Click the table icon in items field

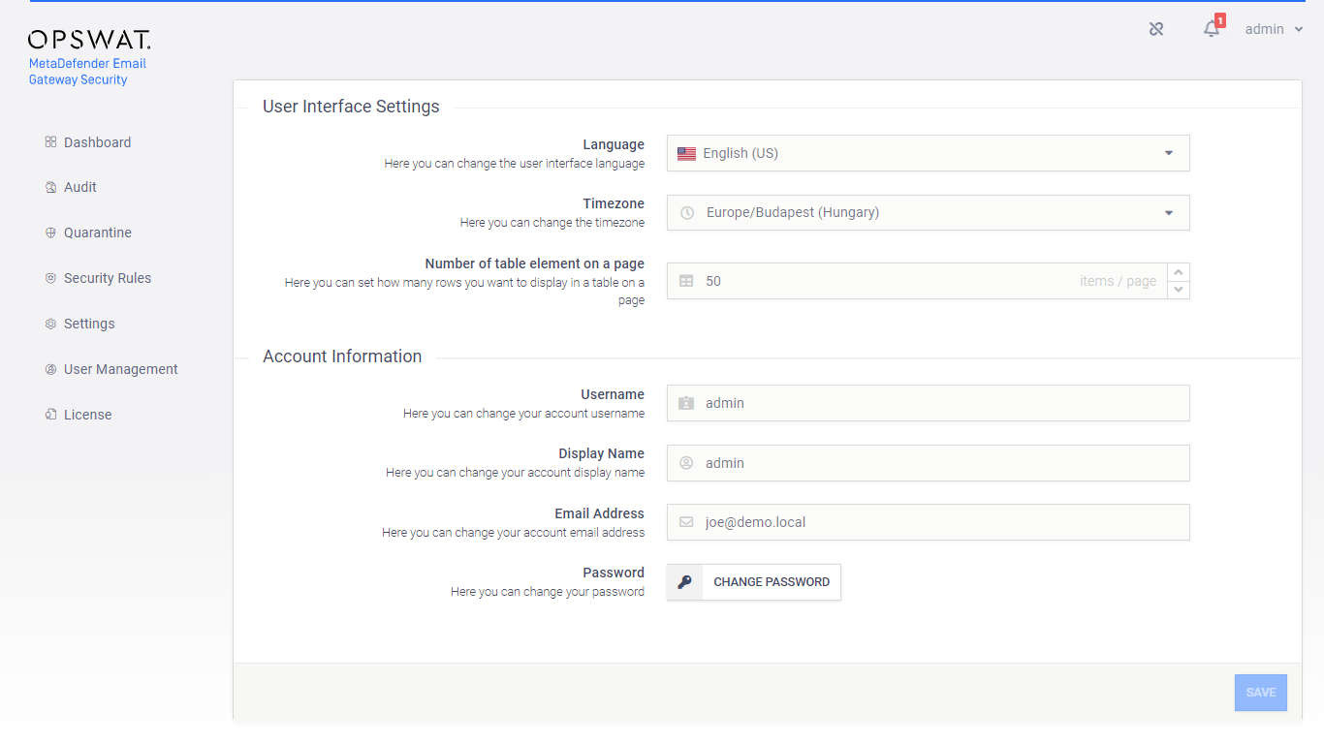[686, 281]
